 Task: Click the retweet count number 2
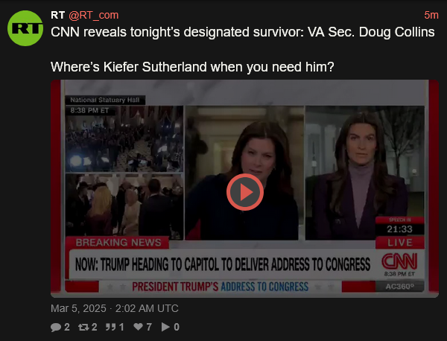tap(95, 327)
